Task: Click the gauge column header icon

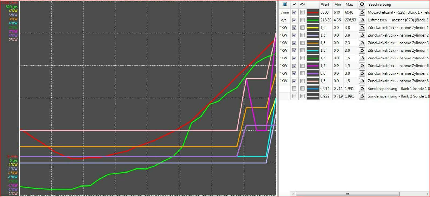Action: coord(303,4)
